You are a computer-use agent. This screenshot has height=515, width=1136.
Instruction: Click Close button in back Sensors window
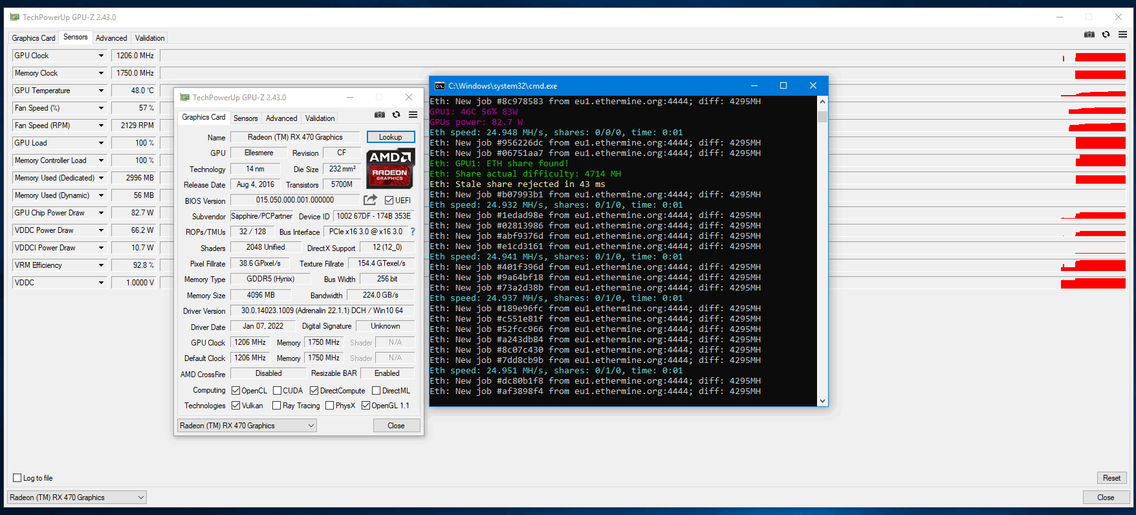1106,498
